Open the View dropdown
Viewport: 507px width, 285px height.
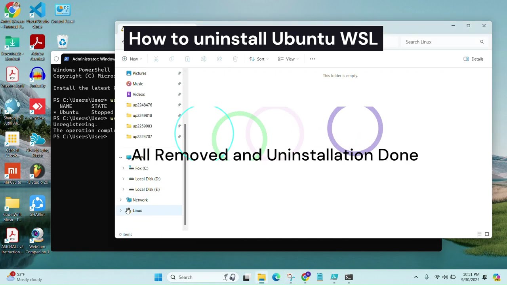(288, 59)
